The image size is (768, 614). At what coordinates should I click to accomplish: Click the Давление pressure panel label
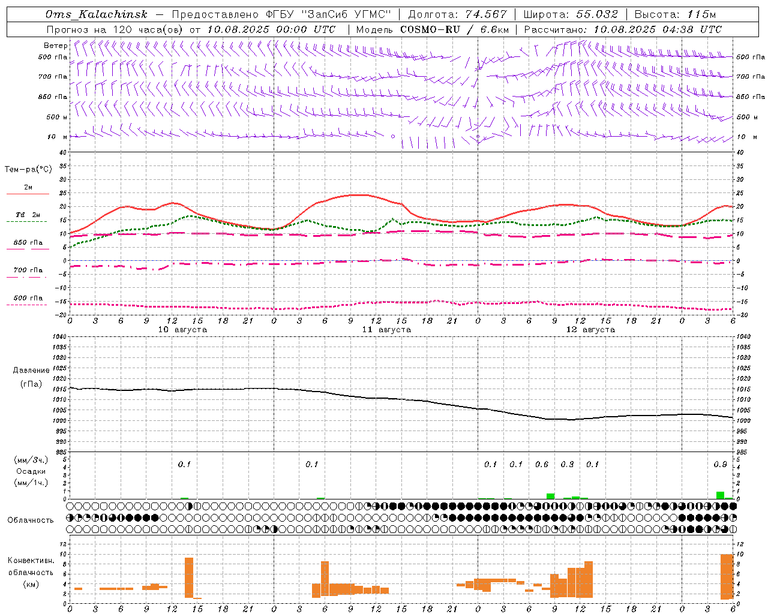[31, 371]
